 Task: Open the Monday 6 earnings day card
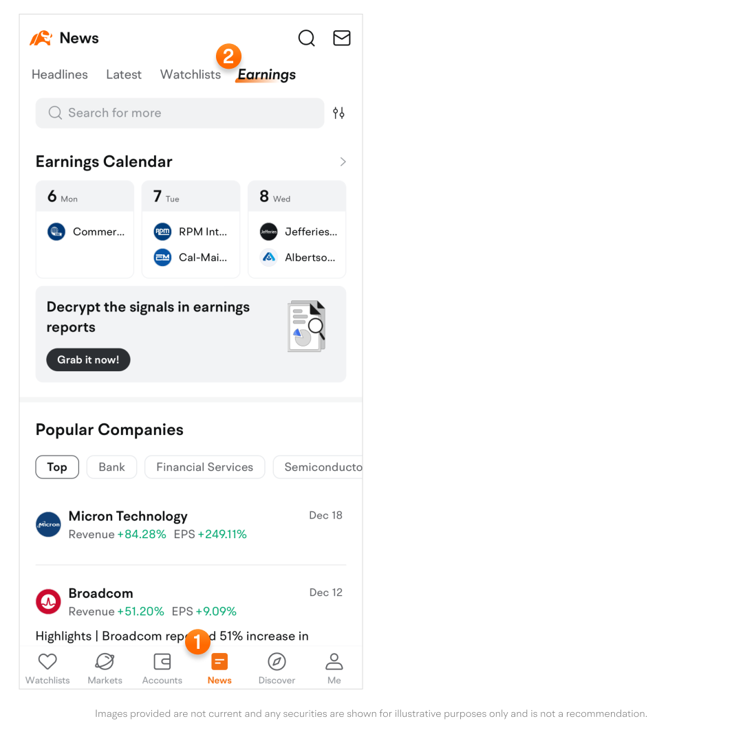[85, 230]
